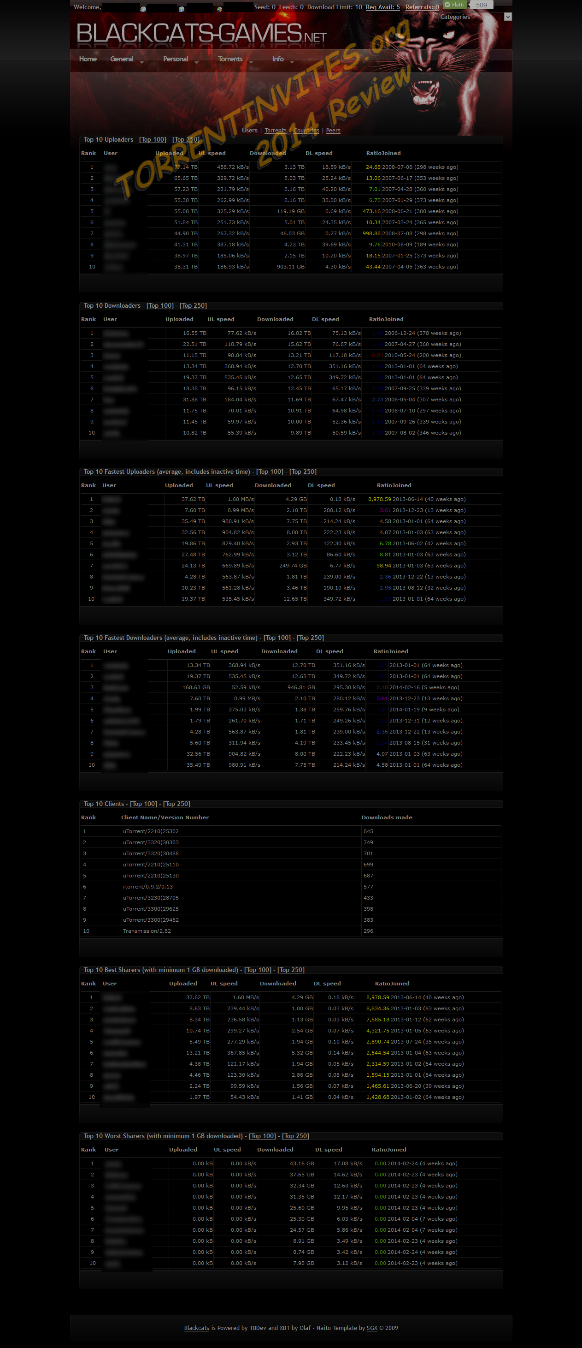Open Top 100 for Top 10 Downloaders
This screenshot has width=582, height=1348.
pos(160,305)
